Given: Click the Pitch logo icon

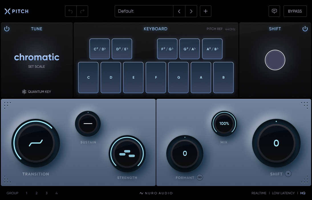Looking at the screenshot, I should (7, 11).
